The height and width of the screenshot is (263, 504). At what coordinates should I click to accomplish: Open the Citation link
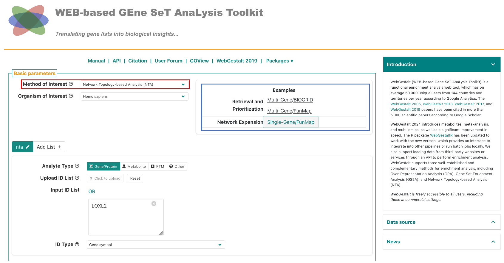point(137,61)
